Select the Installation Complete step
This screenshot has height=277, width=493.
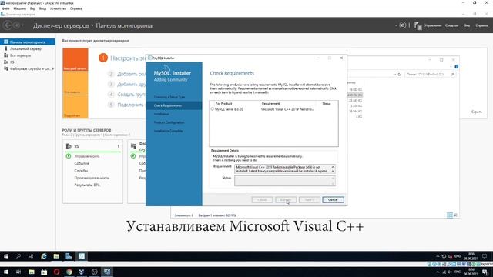pos(168,131)
